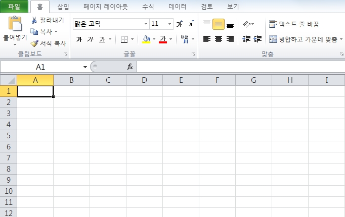The width and height of the screenshot is (345, 217).
Task: Select column I header
Action: click(x=327, y=80)
